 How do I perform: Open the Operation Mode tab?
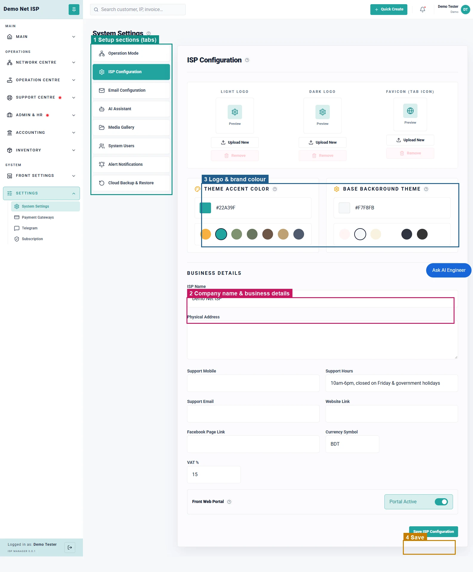131,53
